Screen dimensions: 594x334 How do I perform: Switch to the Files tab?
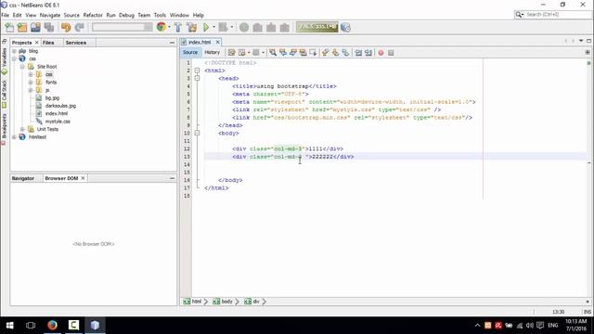48,43
